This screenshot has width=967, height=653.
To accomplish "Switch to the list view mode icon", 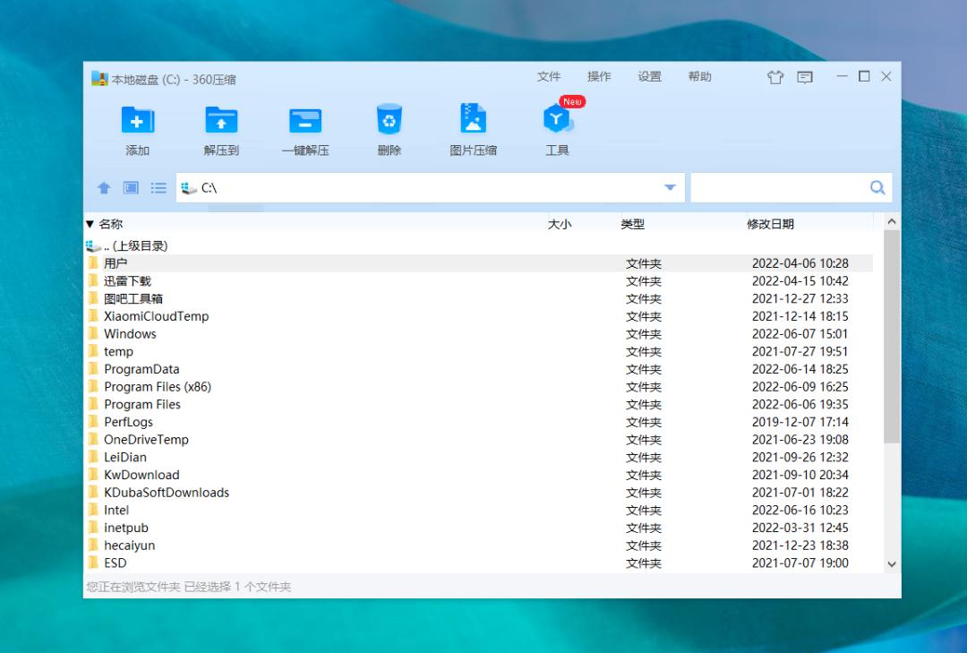I will click(158, 188).
